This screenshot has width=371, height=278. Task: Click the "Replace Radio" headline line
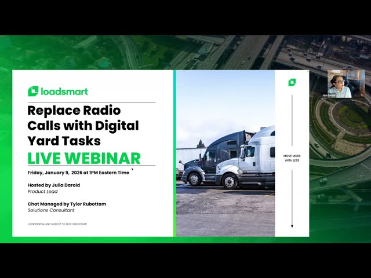(x=74, y=111)
